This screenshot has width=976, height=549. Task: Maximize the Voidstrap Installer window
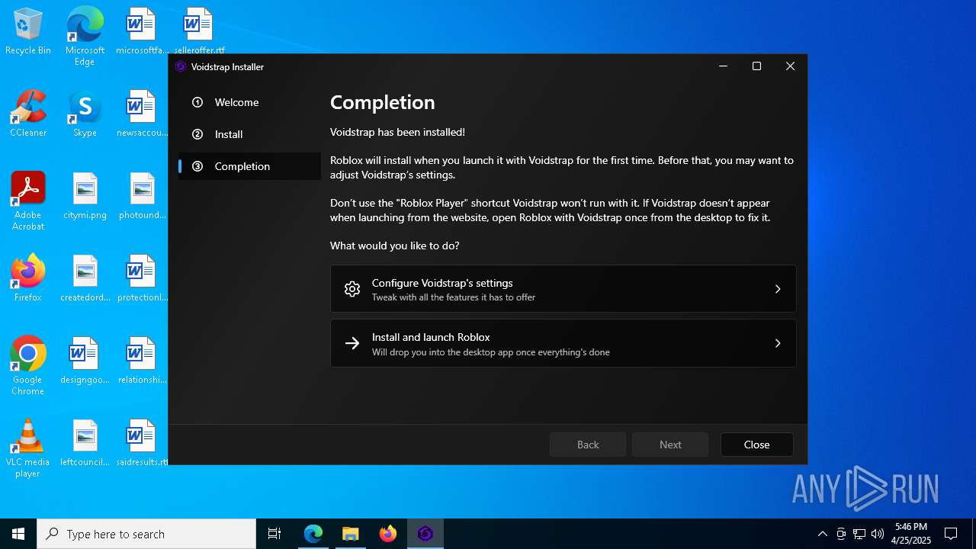[x=756, y=66]
